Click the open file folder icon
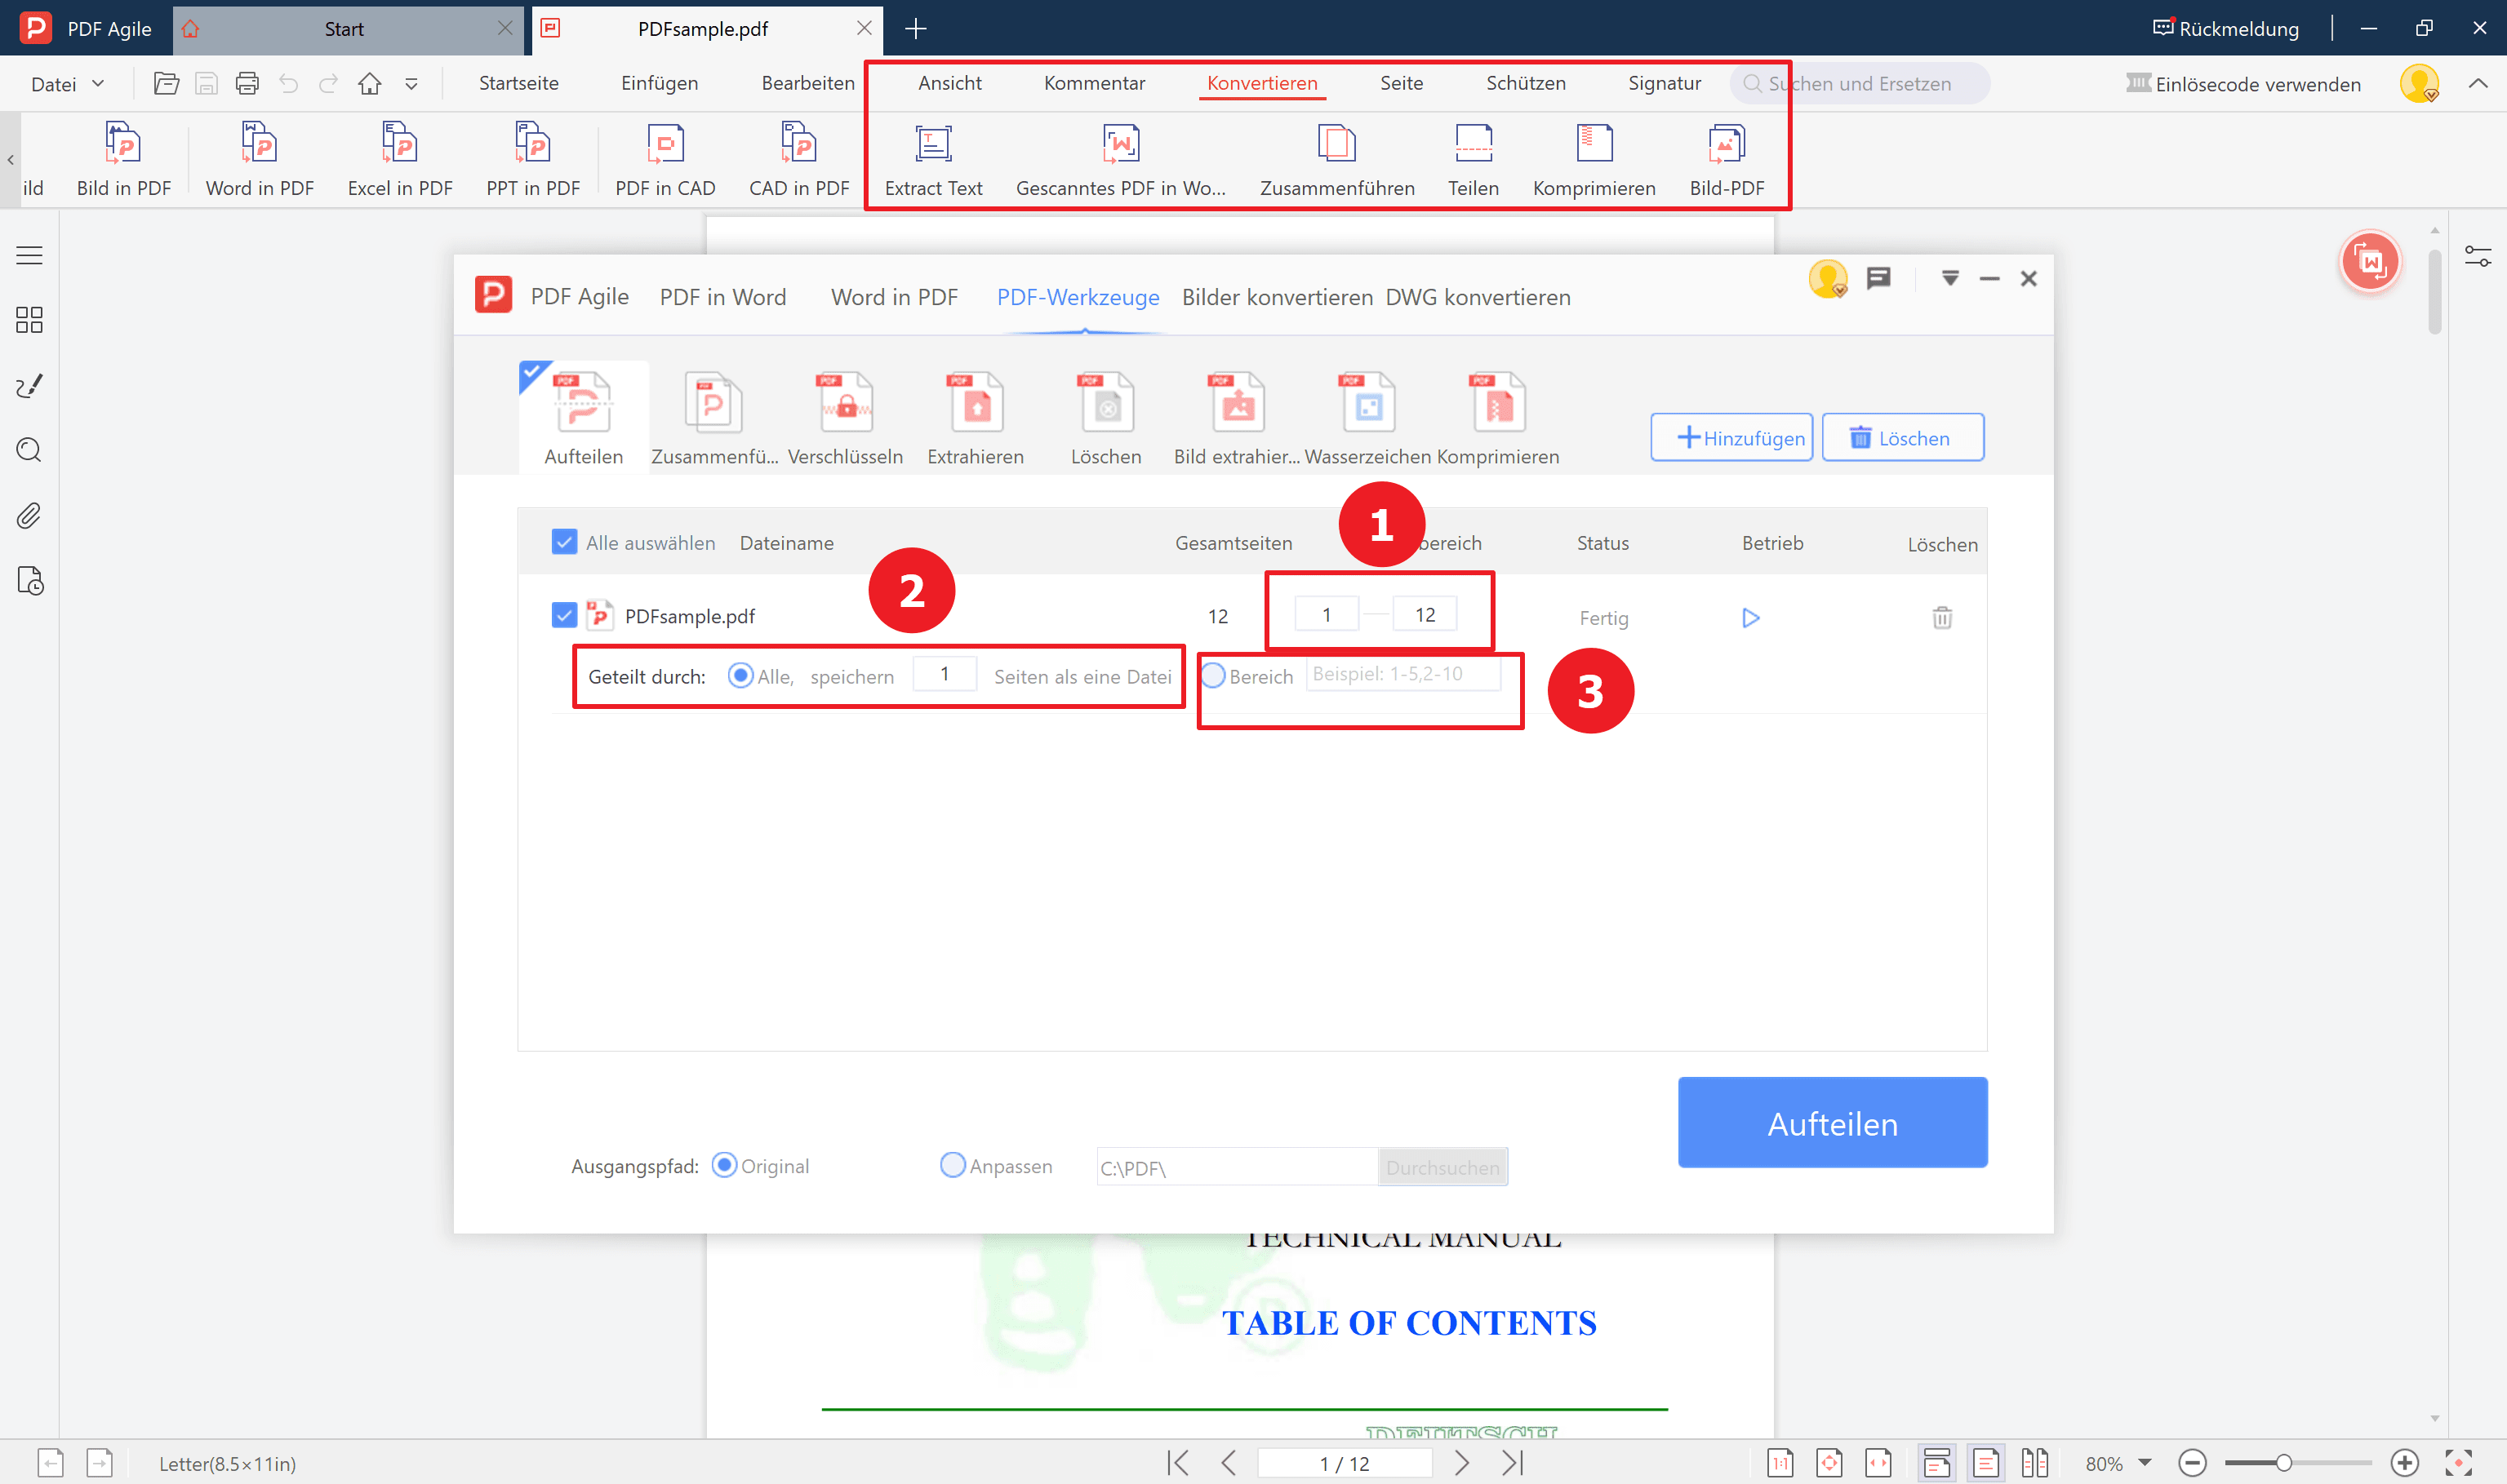Viewport: 2507px width, 1484px height. pyautogui.click(x=166, y=83)
